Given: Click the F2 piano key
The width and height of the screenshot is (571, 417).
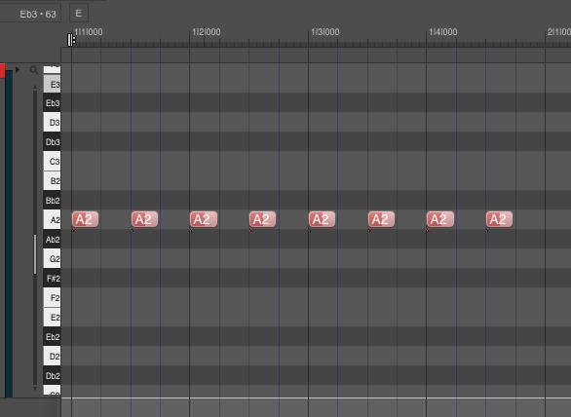Looking at the screenshot, I should tap(52, 298).
